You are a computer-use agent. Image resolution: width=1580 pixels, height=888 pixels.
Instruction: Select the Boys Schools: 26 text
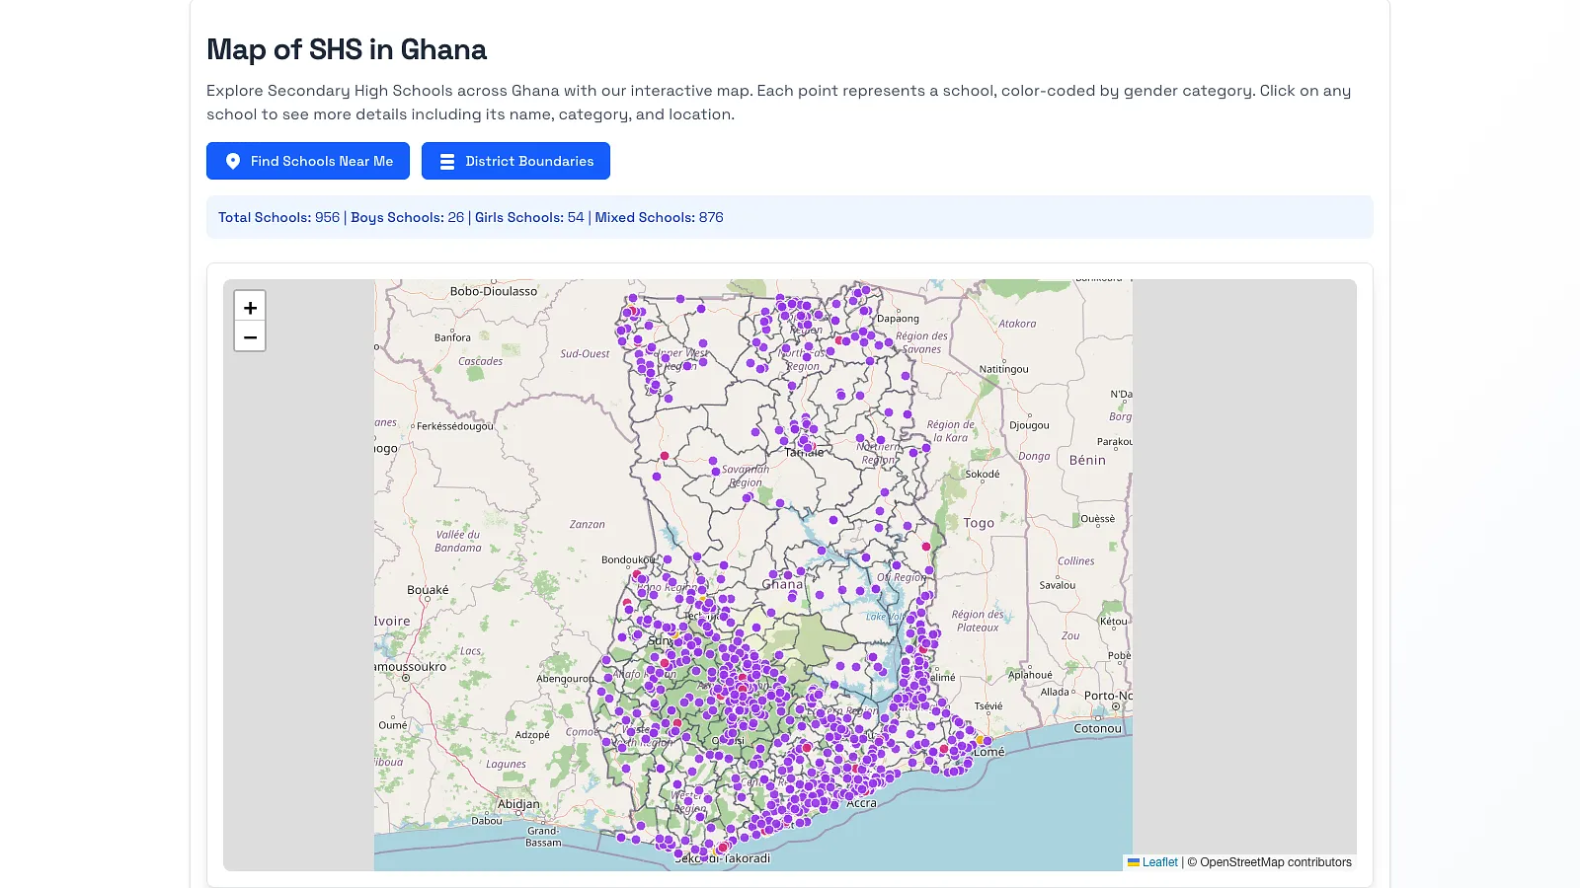coord(407,217)
